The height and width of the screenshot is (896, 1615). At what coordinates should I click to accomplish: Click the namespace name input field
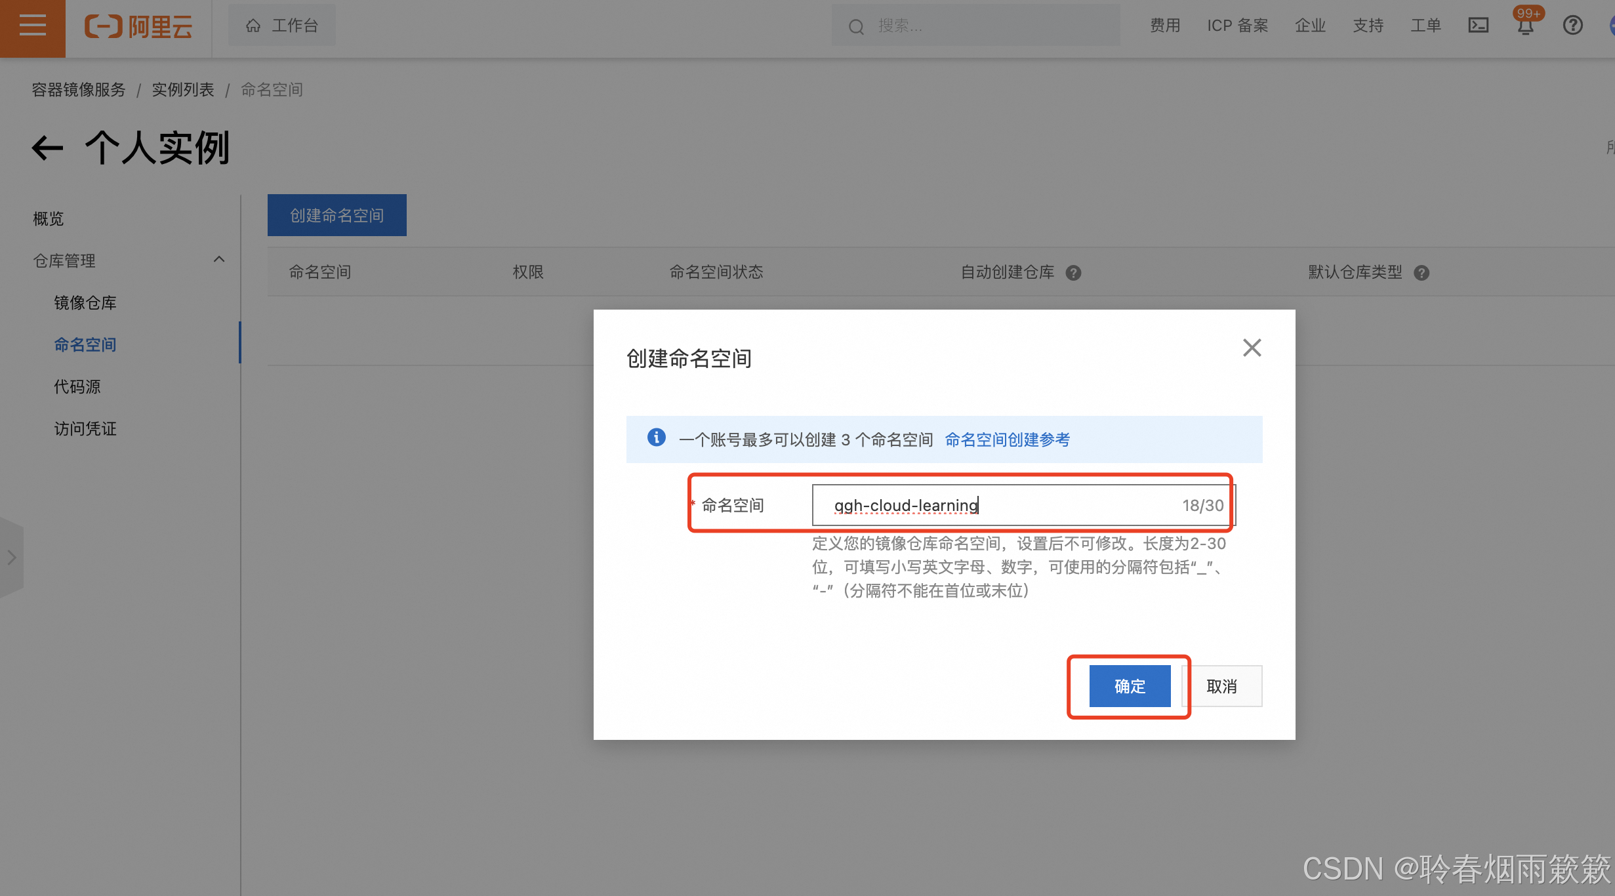pyautogui.click(x=1004, y=505)
